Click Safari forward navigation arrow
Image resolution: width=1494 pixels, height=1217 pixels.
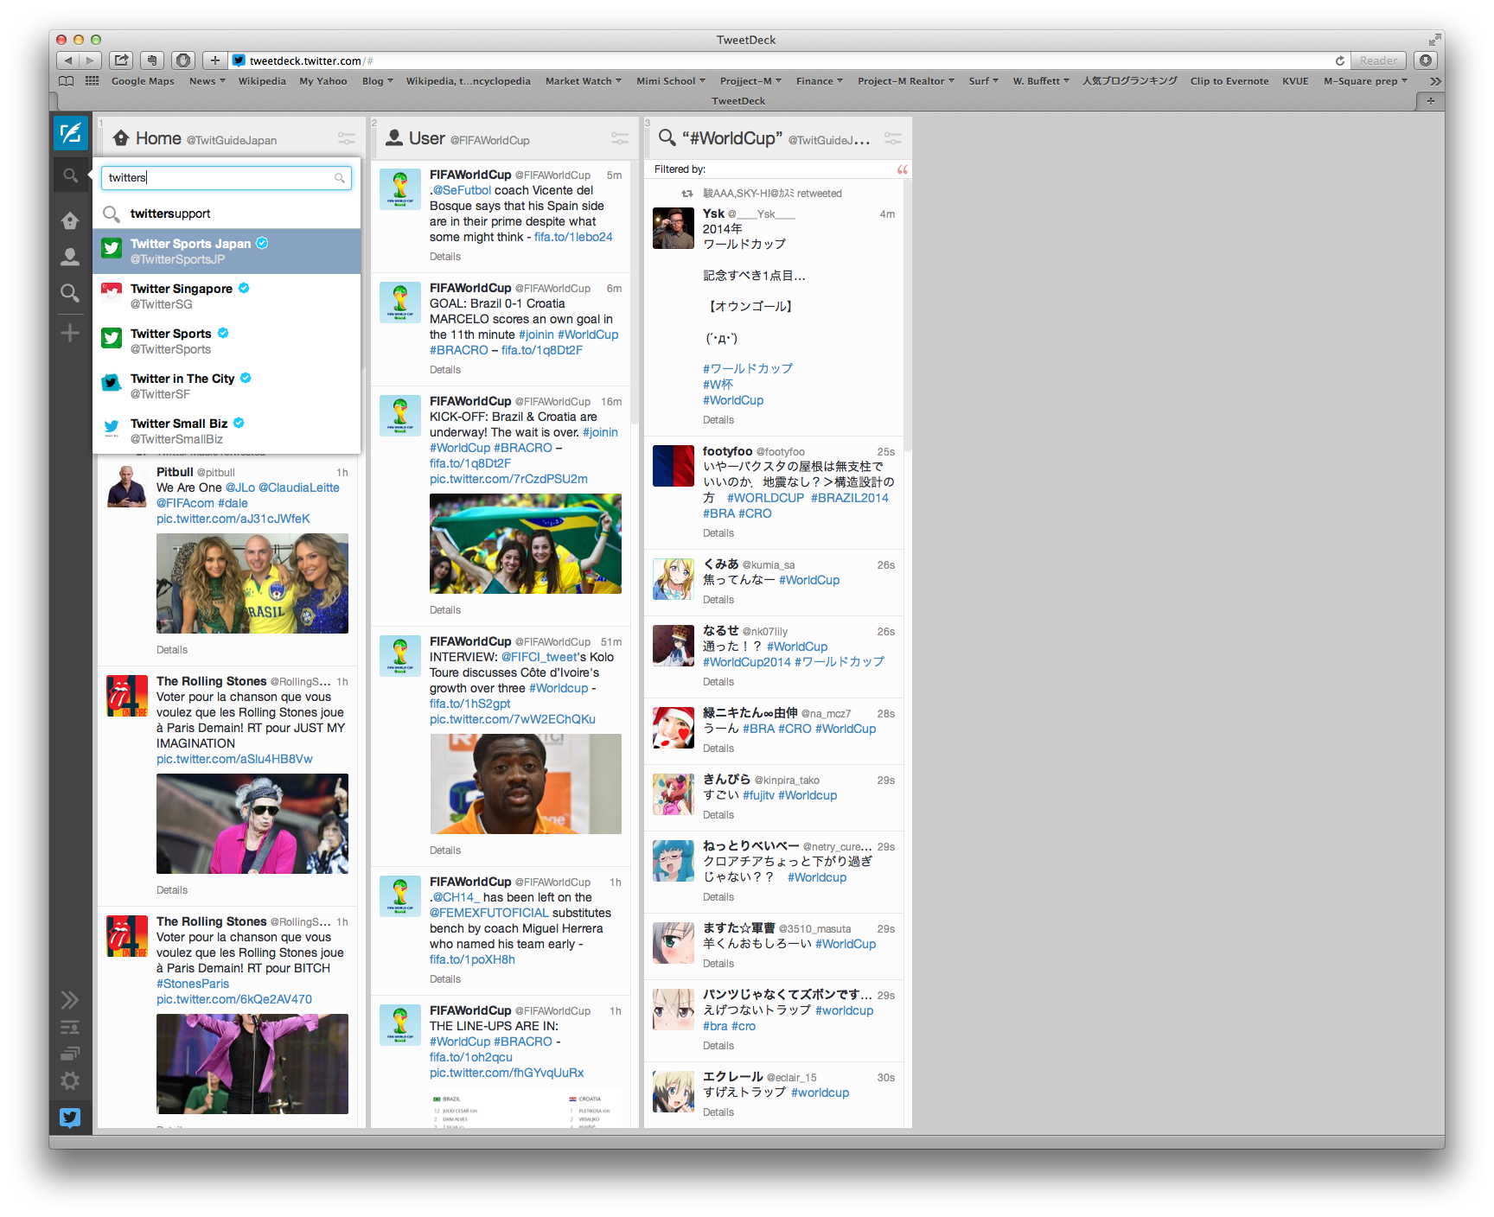(x=90, y=61)
